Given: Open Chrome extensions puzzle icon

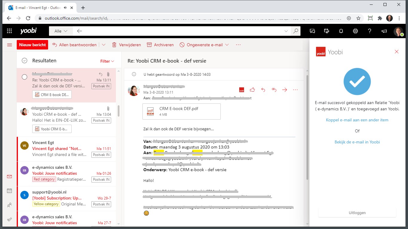Looking at the screenshot, I should coord(380,18).
